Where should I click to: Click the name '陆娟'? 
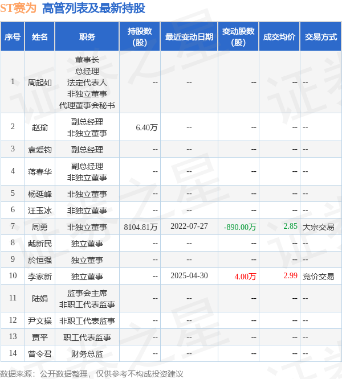tap(40, 299)
